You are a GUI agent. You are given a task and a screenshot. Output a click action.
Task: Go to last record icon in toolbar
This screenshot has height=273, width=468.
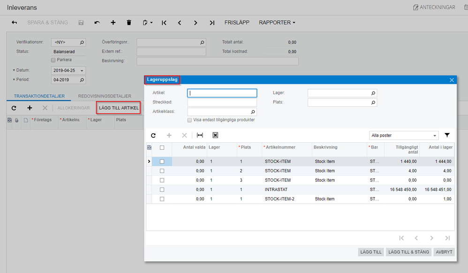212,22
